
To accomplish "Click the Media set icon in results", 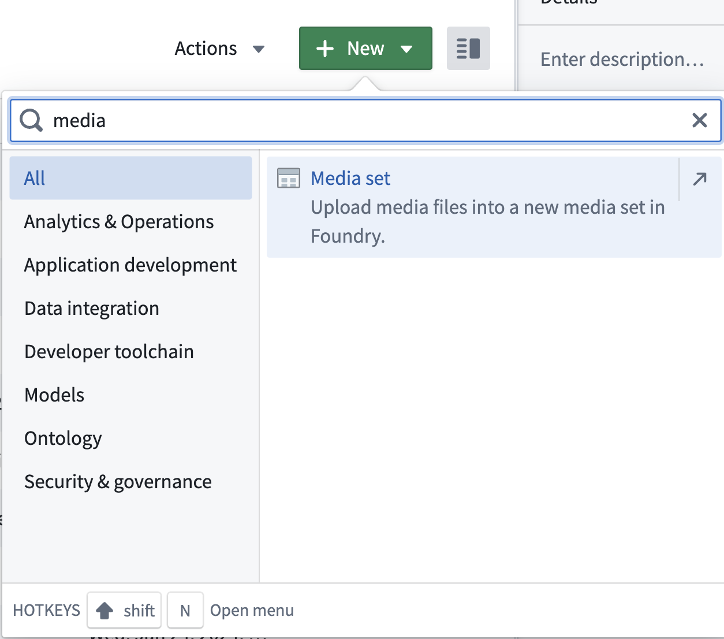I will click(x=289, y=179).
